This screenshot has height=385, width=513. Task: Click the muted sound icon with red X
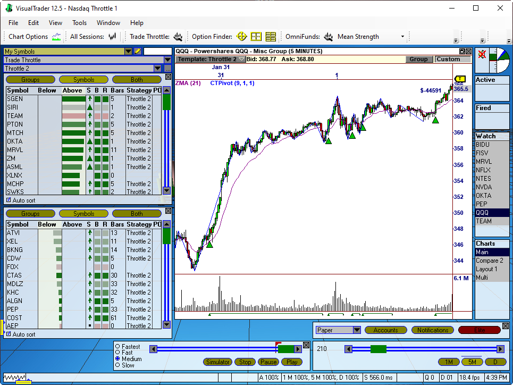[x=482, y=54]
